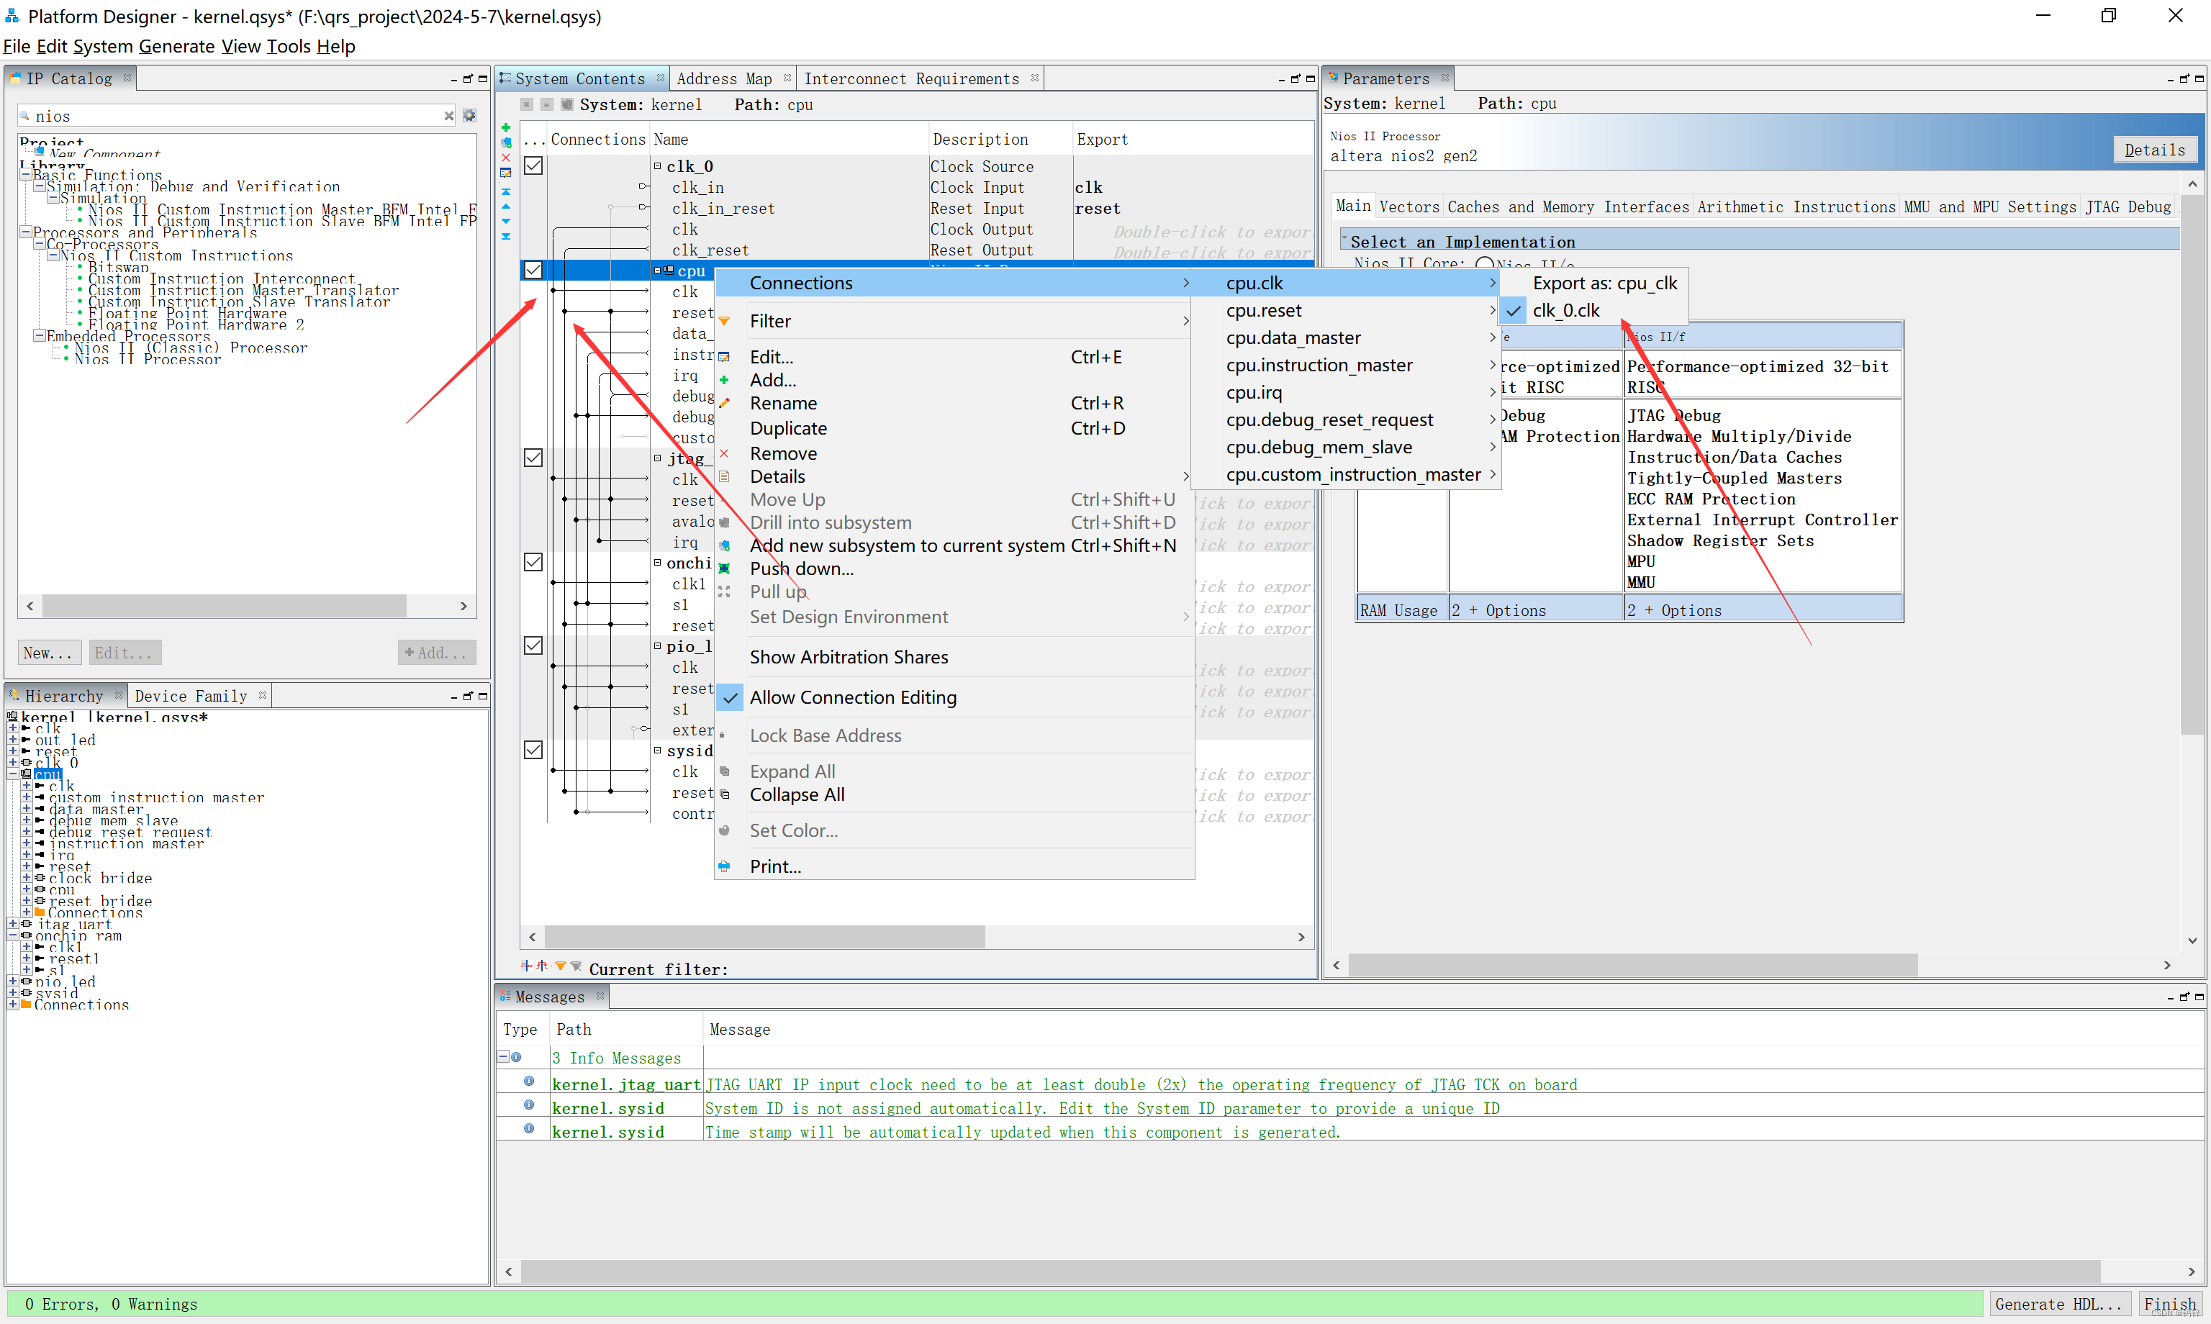Click the reset domains display icon near filter
The height and width of the screenshot is (1324, 2211).
pyautogui.click(x=542, y=966)
